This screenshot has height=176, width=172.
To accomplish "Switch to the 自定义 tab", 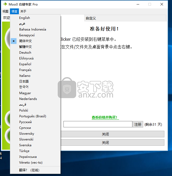I will click(x=125, y=18).
